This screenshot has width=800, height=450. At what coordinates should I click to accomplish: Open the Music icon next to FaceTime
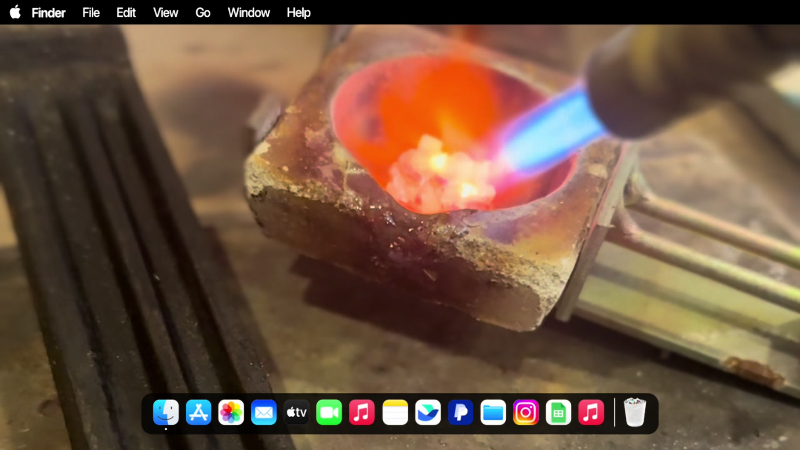(x=362, y=412)
